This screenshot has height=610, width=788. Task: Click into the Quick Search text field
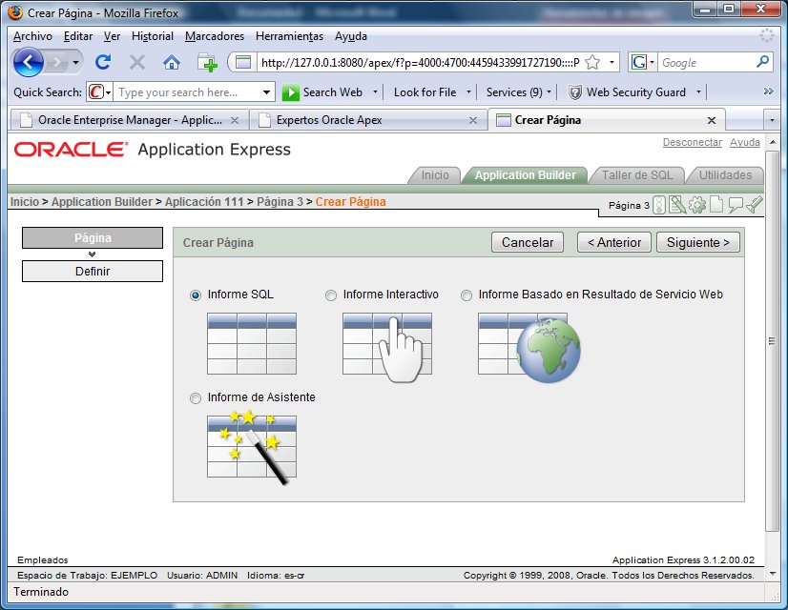coord(189,92)
